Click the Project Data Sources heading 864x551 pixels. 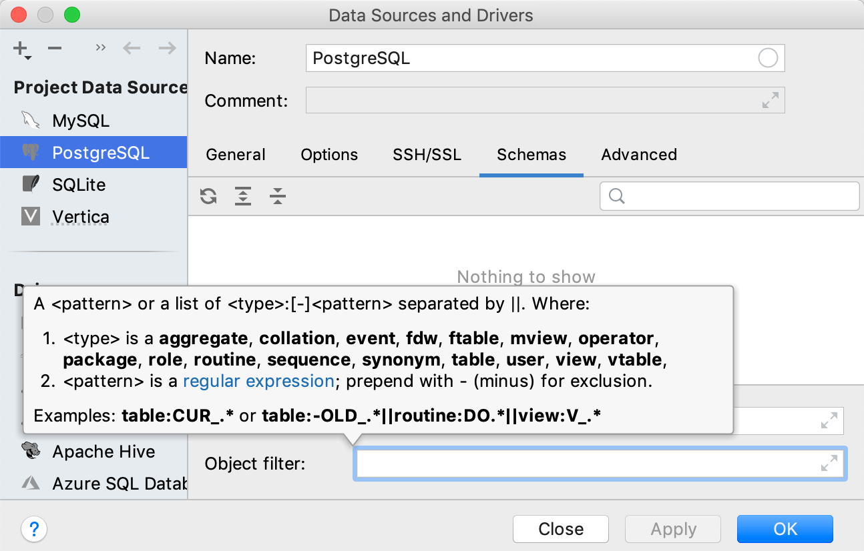tap(100, 87)
